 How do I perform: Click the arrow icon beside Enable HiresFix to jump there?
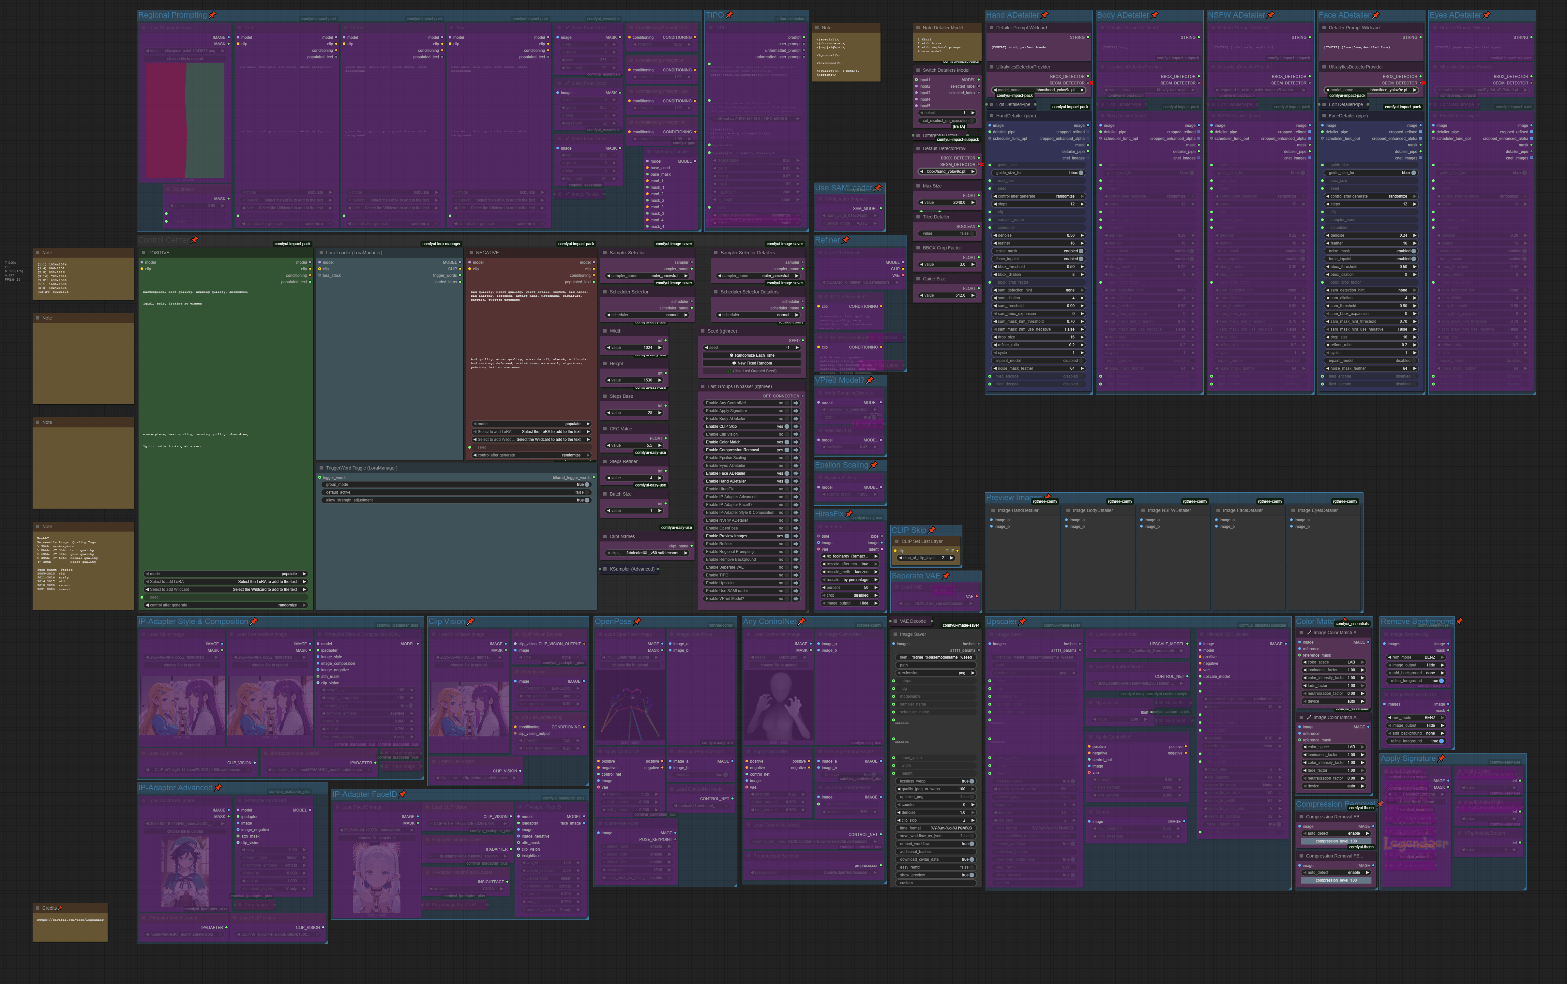click(796, 489)
